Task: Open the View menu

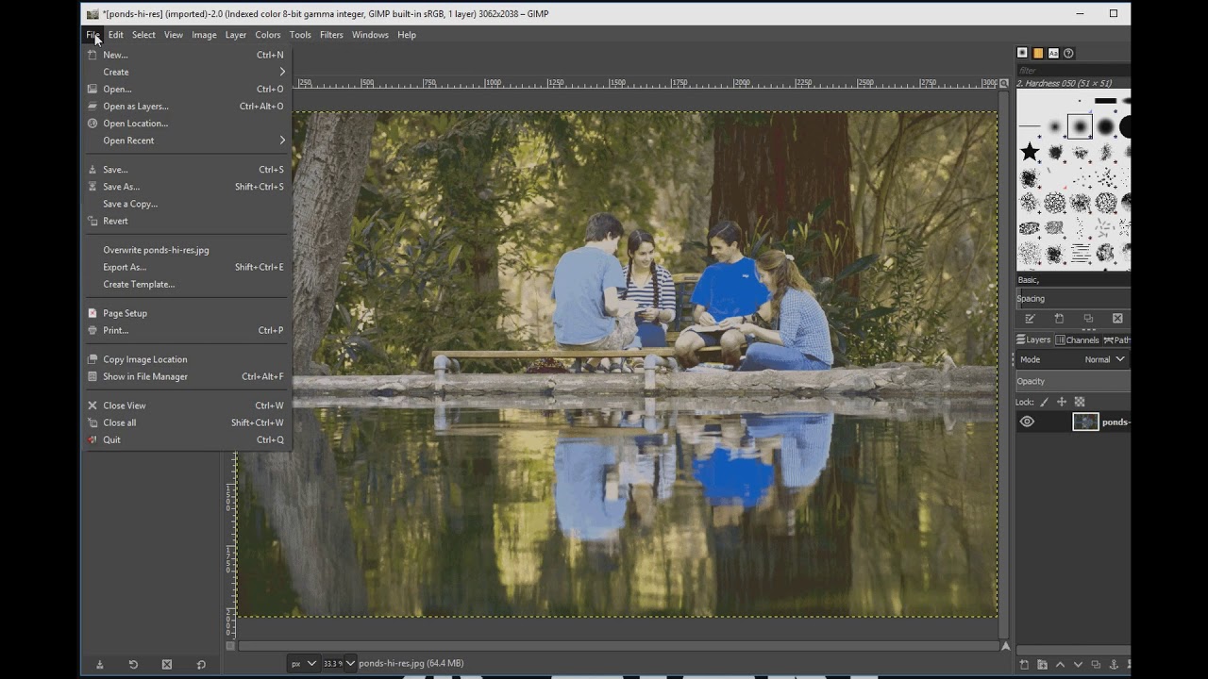Action: pyautogui.click(x=174, y=35)
